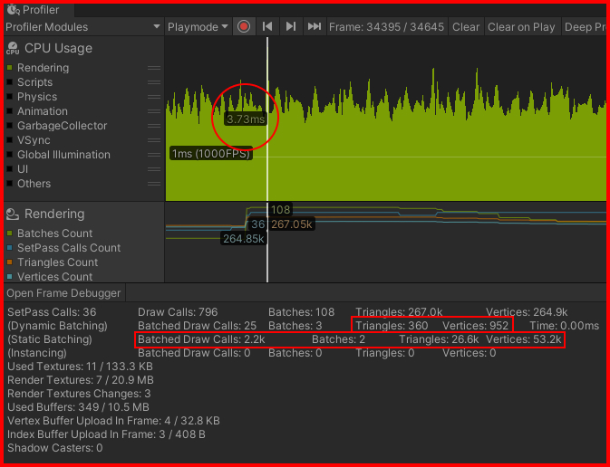Click the Batches Count color swatch

coord(9,233)
